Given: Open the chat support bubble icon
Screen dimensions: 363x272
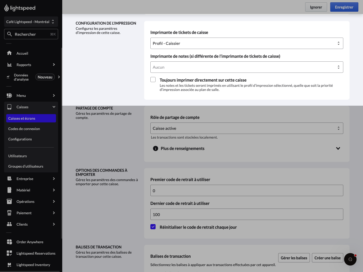Looking at the screenshot, I should pyautogui.click(x=350, y=259).
